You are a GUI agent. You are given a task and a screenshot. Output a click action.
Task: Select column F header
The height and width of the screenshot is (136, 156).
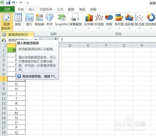(106, 45)
